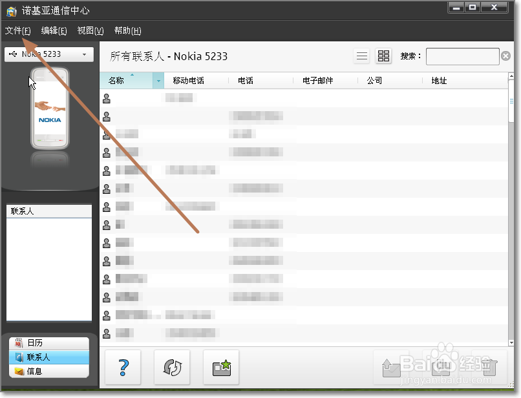Open the 帮助(H) menu
Viewport: 521px width, 398px height.
click(x=127, y=30)
